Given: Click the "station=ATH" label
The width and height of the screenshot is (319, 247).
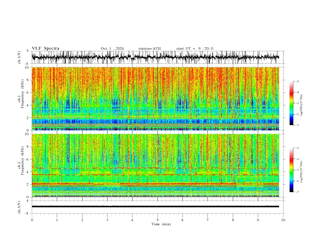Looking at the screenshot, I should (x=149, y=48).
